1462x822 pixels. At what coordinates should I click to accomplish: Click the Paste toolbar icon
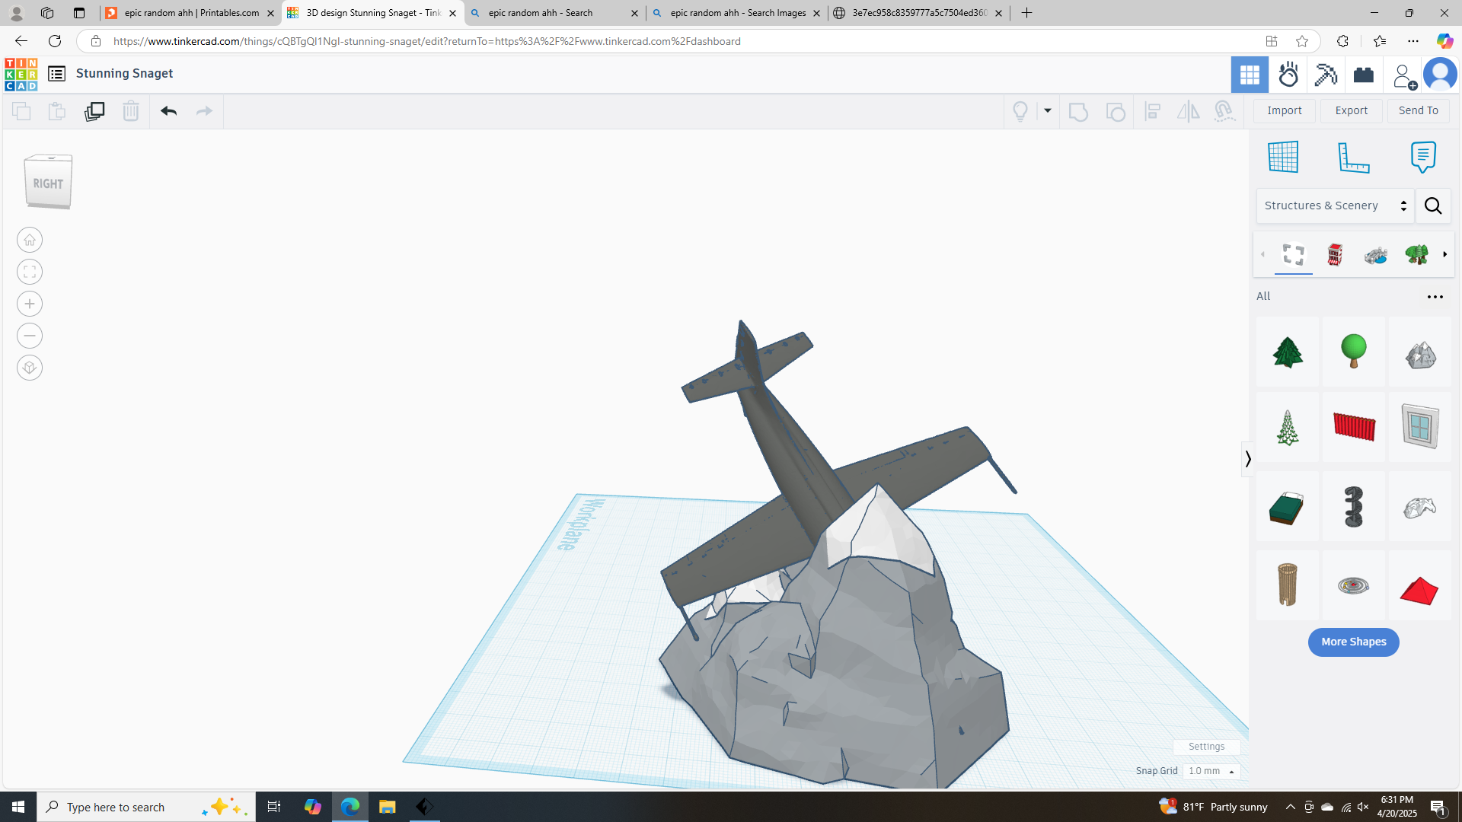pyautogui.click(x=57, y=111)
